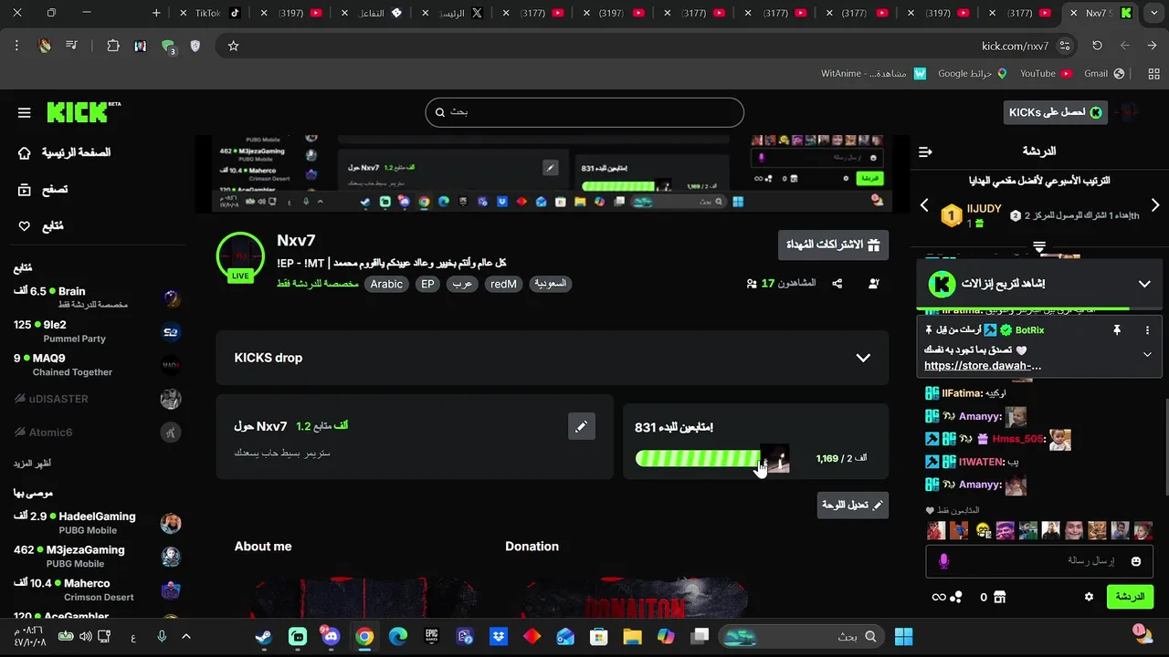Image resolution: width=1169 pixels, height=657 pixels.
Task: Open the Google Maps (خرائط) bookmark
Action: [x=973, y=73]
